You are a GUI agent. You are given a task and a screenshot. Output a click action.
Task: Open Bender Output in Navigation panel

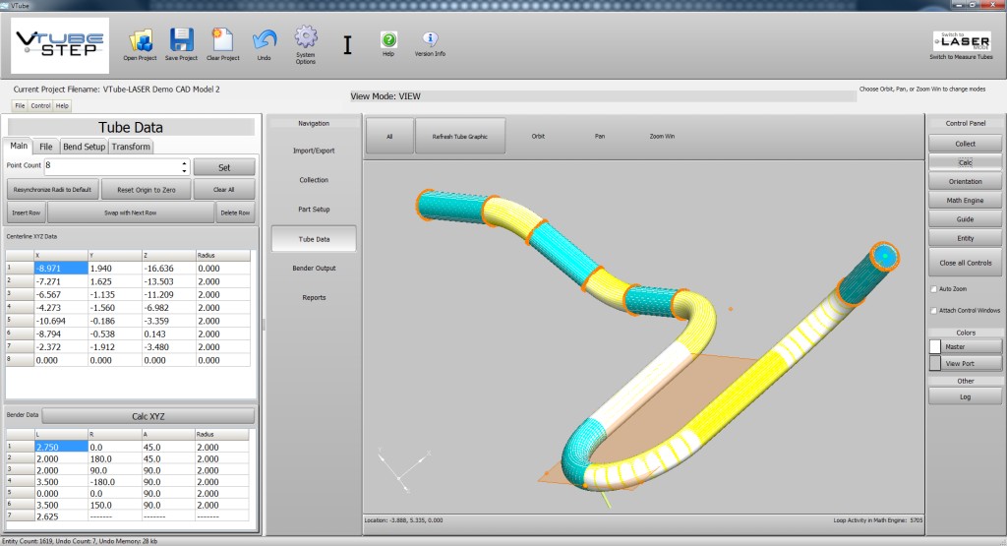(314, 269)
